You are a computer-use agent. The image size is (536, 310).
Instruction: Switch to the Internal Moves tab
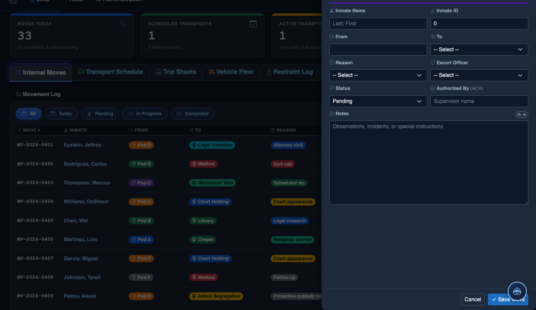(x=41, y=72)
